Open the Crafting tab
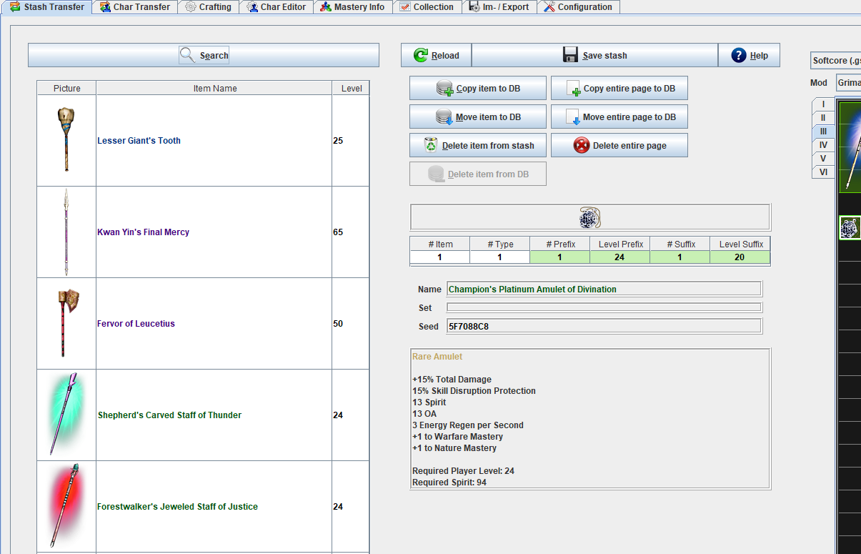This screenshot has height=554, width=861. 208,7
